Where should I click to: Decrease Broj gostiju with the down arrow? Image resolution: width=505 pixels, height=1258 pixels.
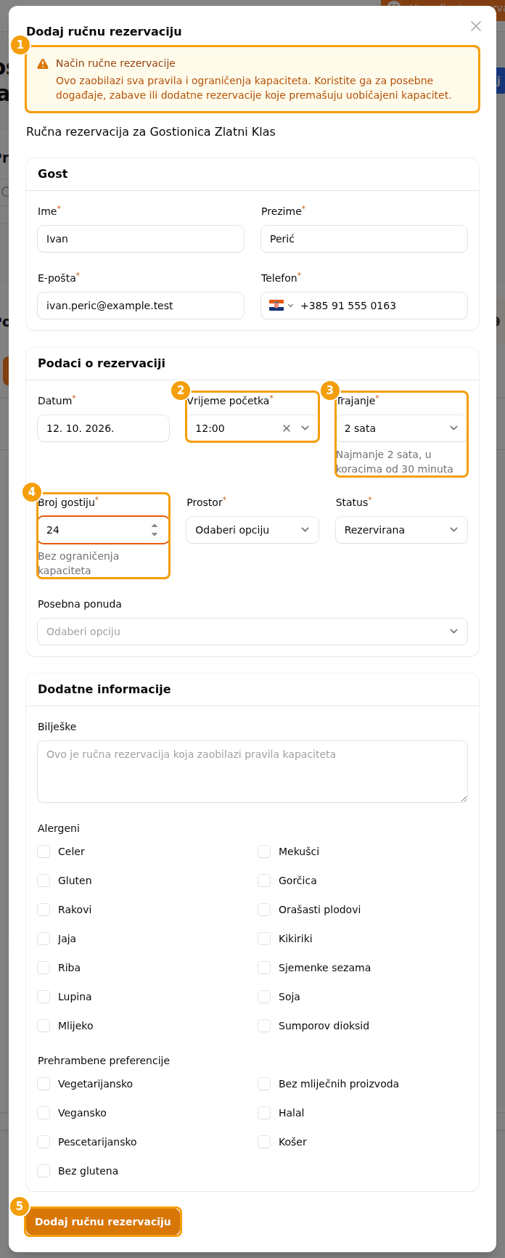(x=155, y=535)
